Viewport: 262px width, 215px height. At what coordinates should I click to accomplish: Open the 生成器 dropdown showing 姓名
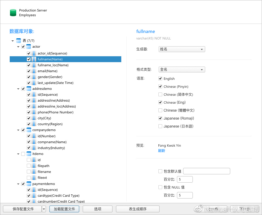tap(182, 49)
